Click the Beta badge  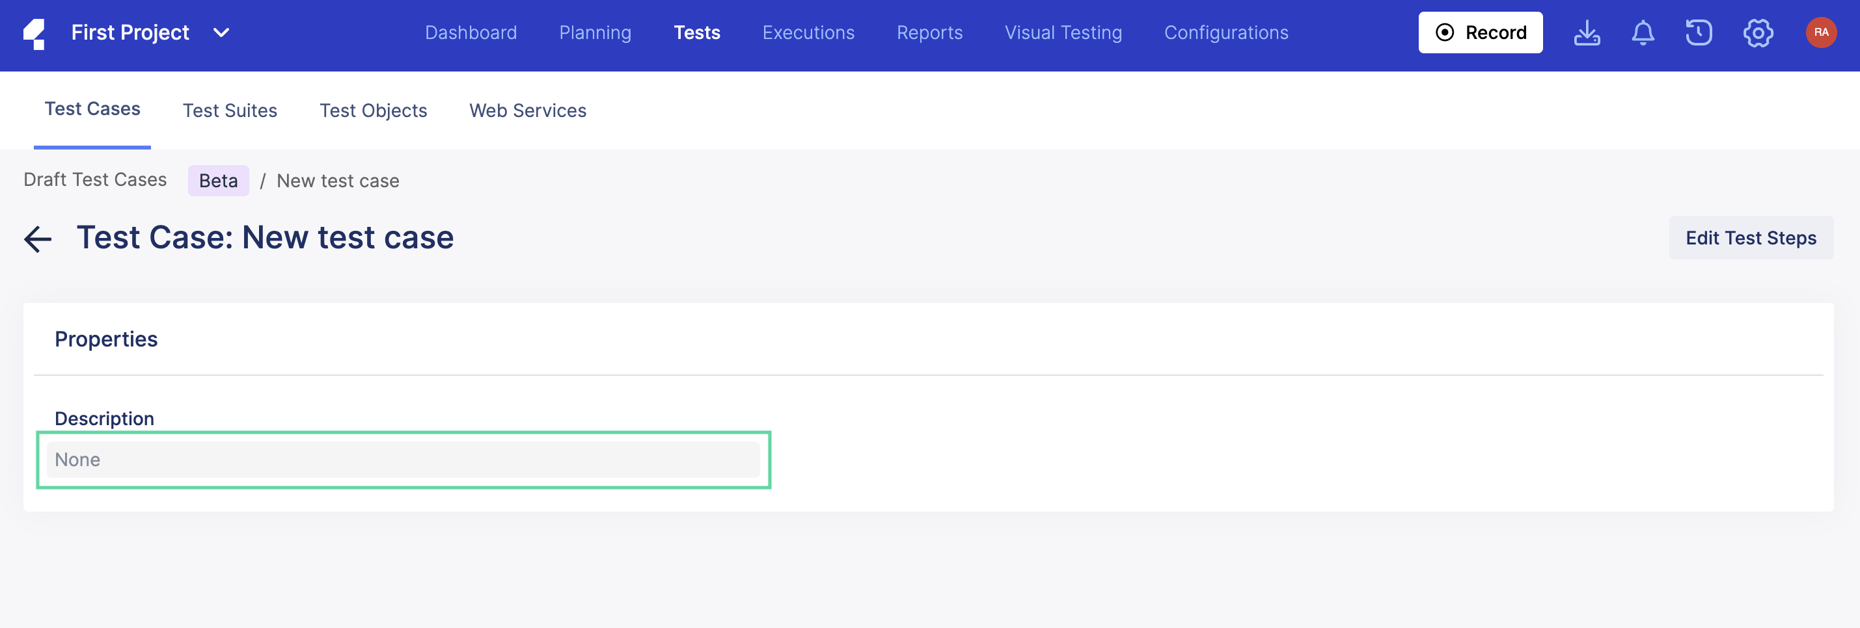point(218,180)
